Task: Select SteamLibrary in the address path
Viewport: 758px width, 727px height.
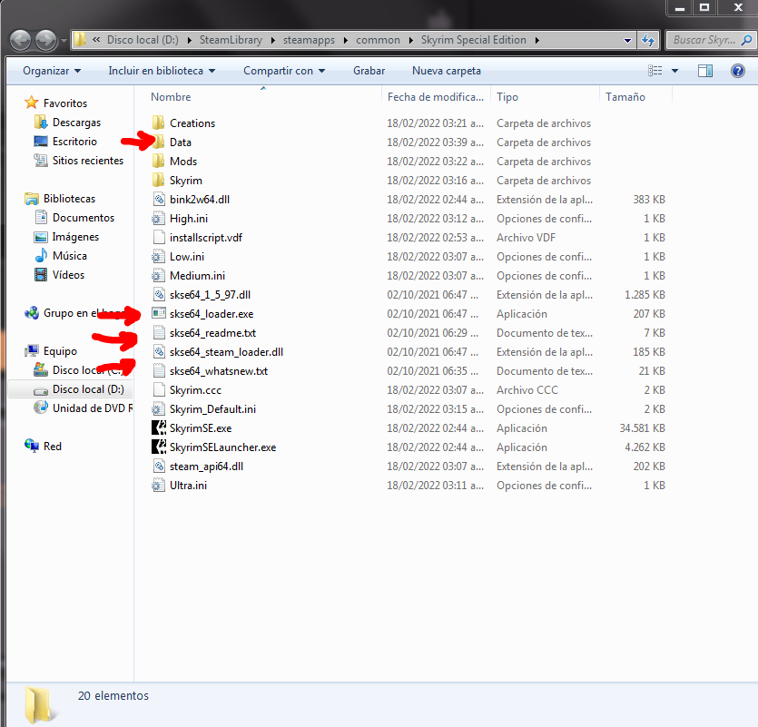Action: click(x=231, y=40)
